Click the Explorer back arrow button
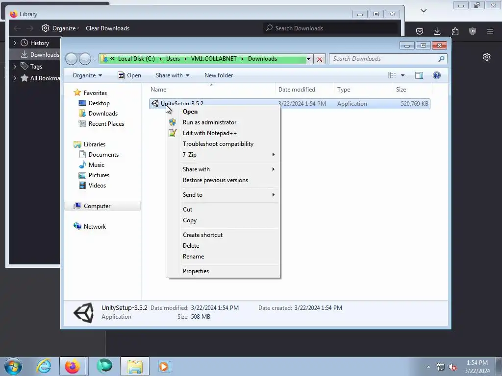Viewport: 502px width, 376px height. click(x=71, y=59)
